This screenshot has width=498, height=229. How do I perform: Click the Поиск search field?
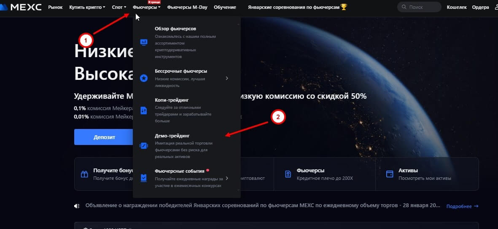422,7
